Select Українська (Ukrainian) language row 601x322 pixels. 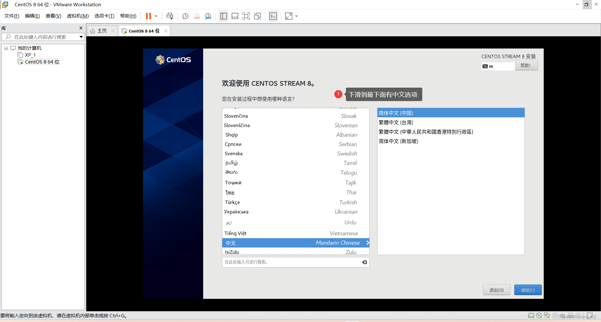point(295,212)
